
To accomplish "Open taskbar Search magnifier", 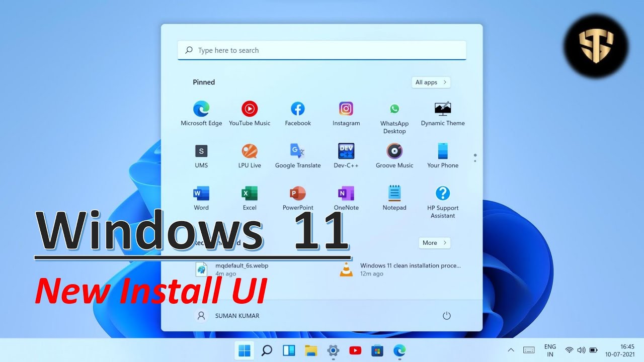I will (x=267, y=350).
